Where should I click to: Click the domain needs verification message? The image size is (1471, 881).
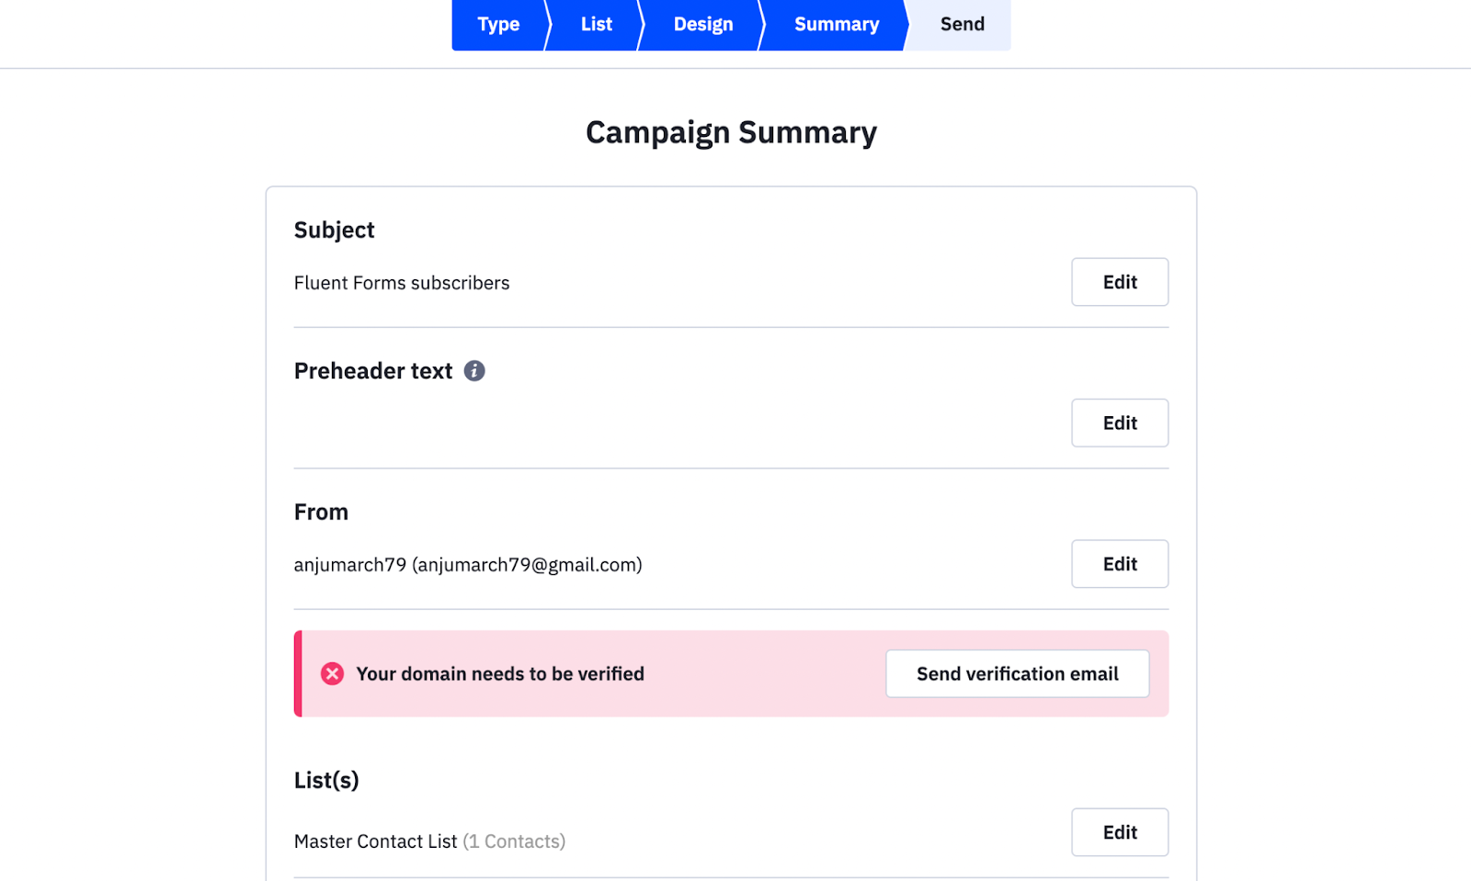tap(500, 674)
